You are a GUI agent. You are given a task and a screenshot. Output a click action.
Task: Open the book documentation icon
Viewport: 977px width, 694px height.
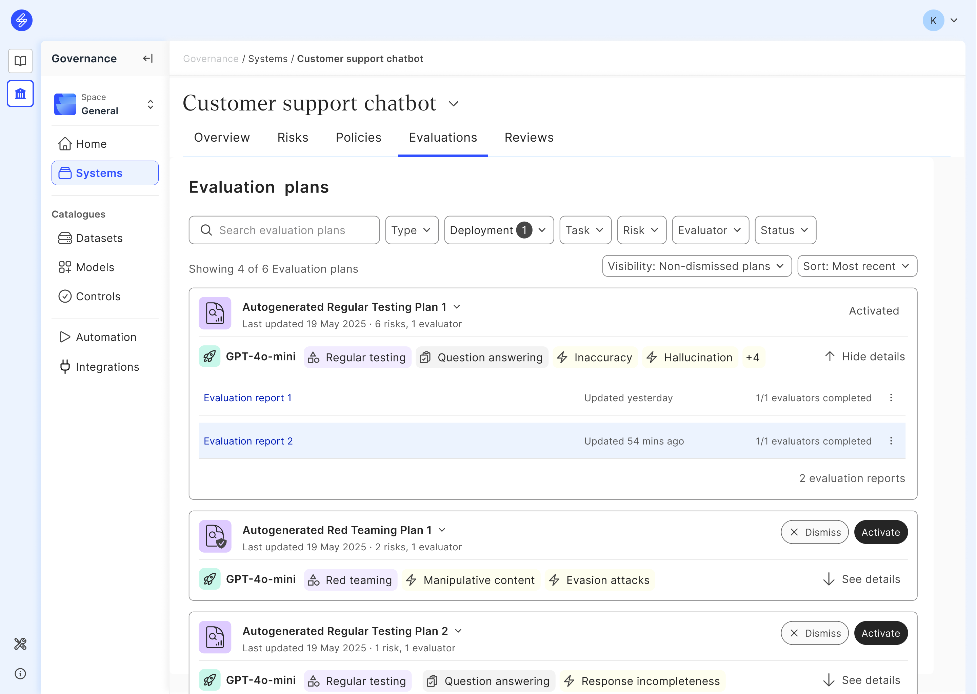[x=20, y=61]
